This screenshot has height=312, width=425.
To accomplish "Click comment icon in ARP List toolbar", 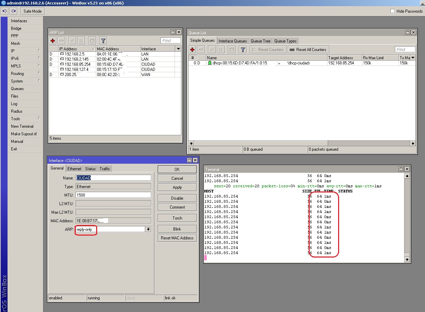I will pyautogui.click(x=92, y=41).
